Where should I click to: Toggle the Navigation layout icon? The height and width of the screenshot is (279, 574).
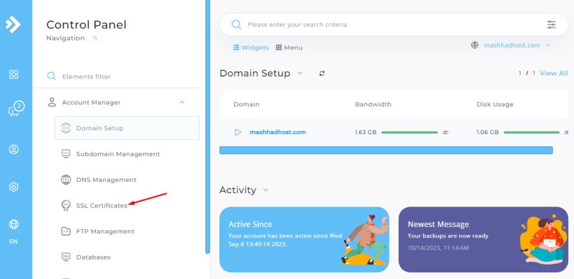coord(95,38)
